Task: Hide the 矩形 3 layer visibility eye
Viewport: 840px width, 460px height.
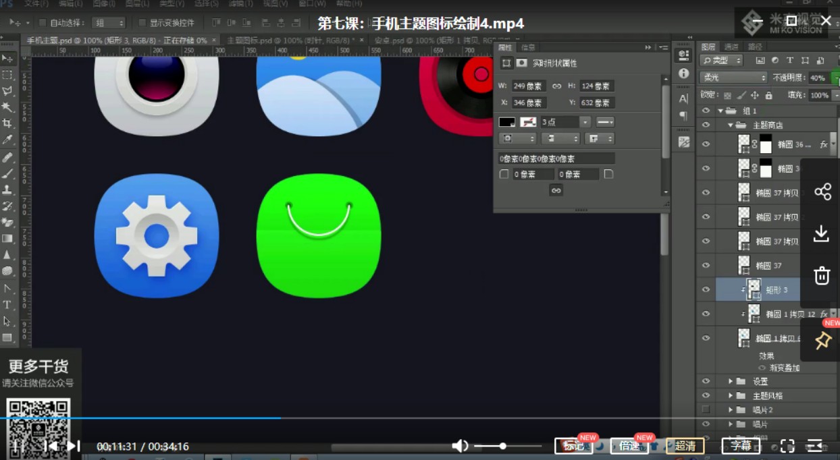Action: (x=706, y=290)
